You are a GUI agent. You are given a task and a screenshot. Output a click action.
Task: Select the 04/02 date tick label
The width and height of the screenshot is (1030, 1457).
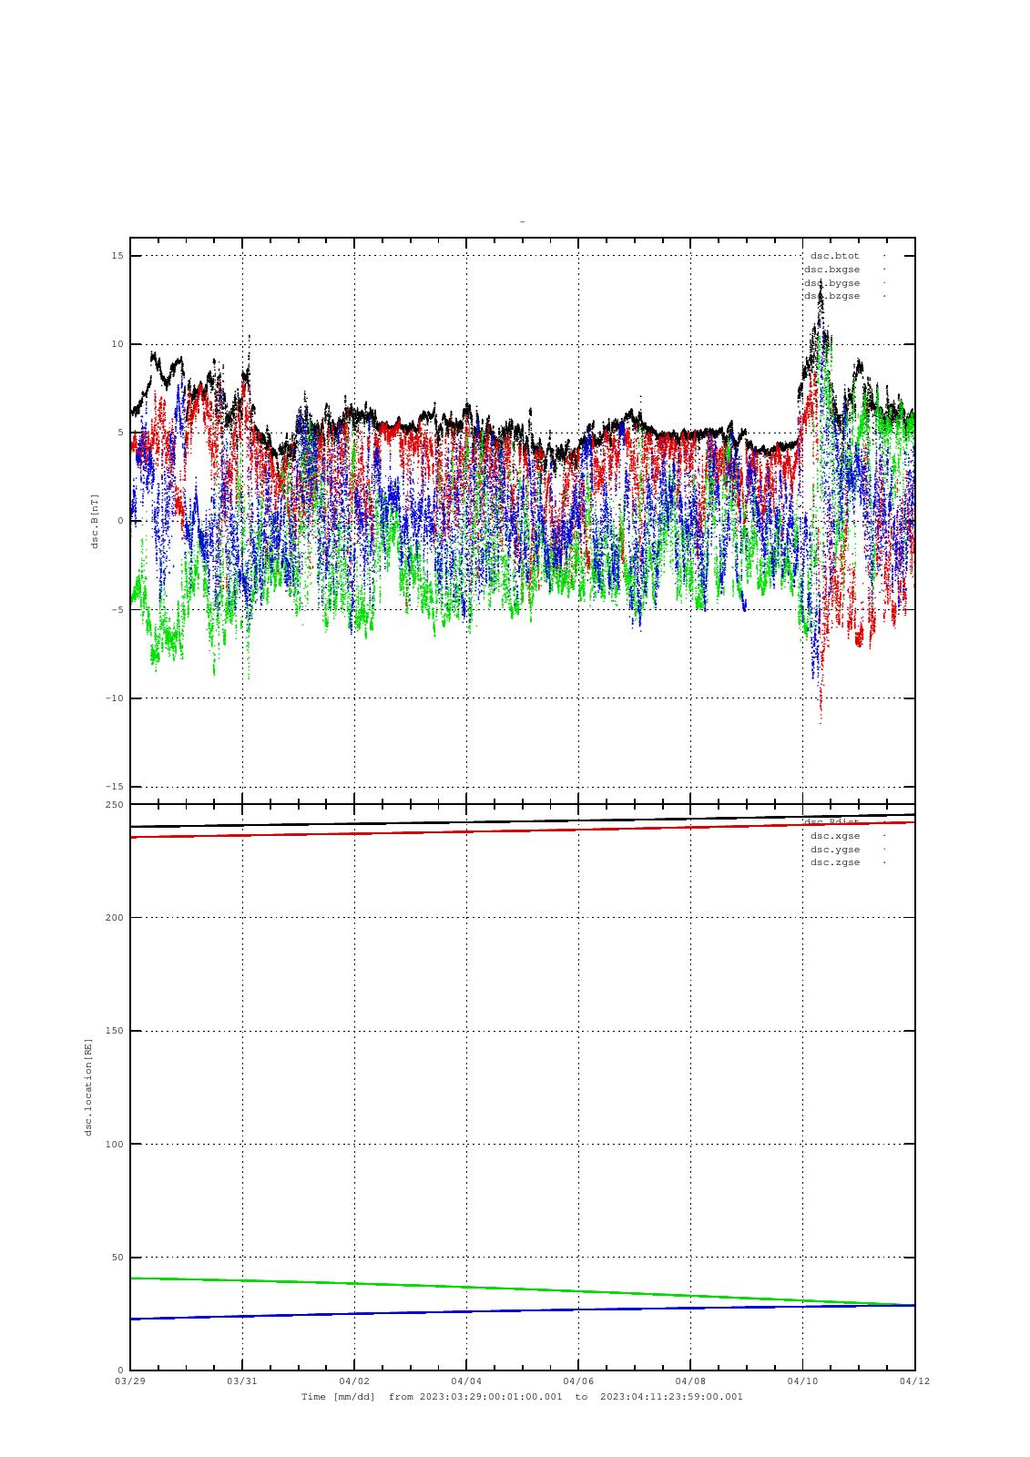tap(354, 1381)
